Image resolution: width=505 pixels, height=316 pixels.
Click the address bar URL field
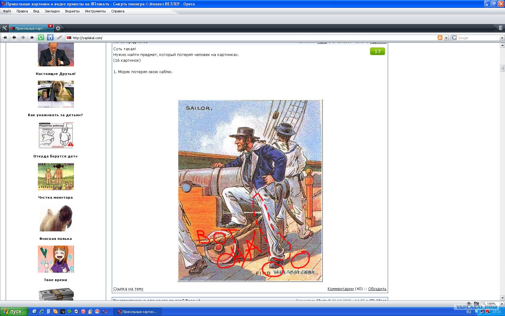coord(254,38)
